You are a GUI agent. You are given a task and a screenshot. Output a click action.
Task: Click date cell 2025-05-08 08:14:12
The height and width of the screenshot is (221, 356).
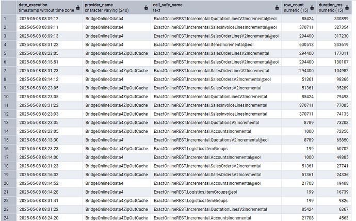(49, 80)
